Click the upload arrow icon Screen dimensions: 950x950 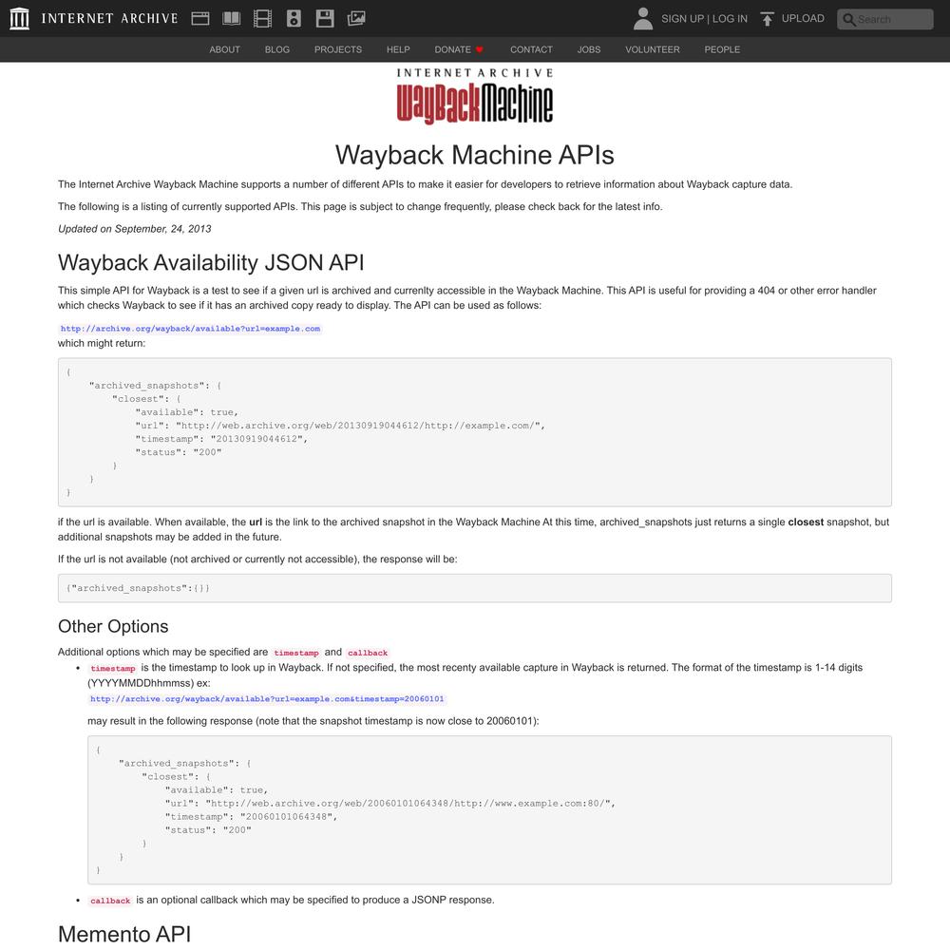[x=767, y=19]
